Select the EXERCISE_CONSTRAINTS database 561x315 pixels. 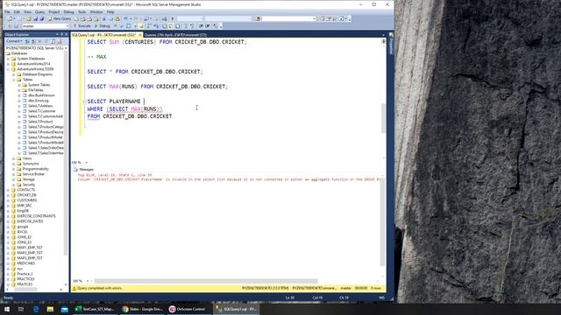(36, 216)
